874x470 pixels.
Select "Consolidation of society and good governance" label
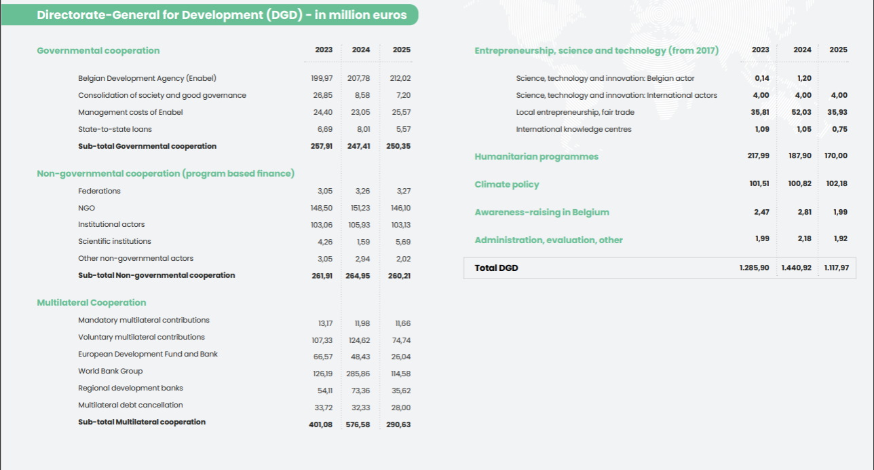point(162,95)
